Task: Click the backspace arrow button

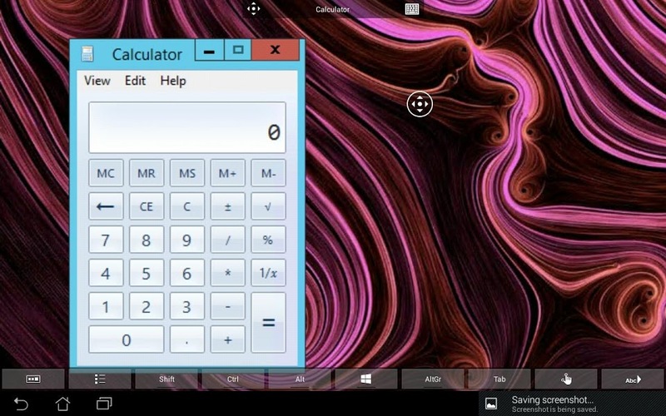Action: 106,206
